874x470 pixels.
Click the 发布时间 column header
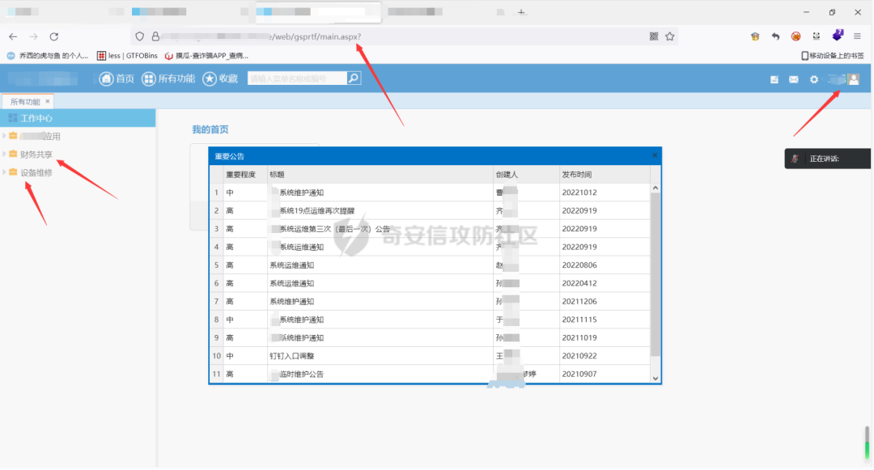pos(605,174)
